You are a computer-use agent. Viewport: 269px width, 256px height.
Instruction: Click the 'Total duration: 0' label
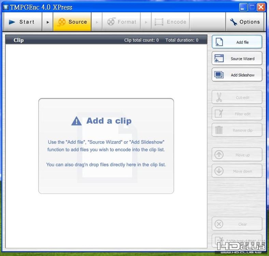182,40
